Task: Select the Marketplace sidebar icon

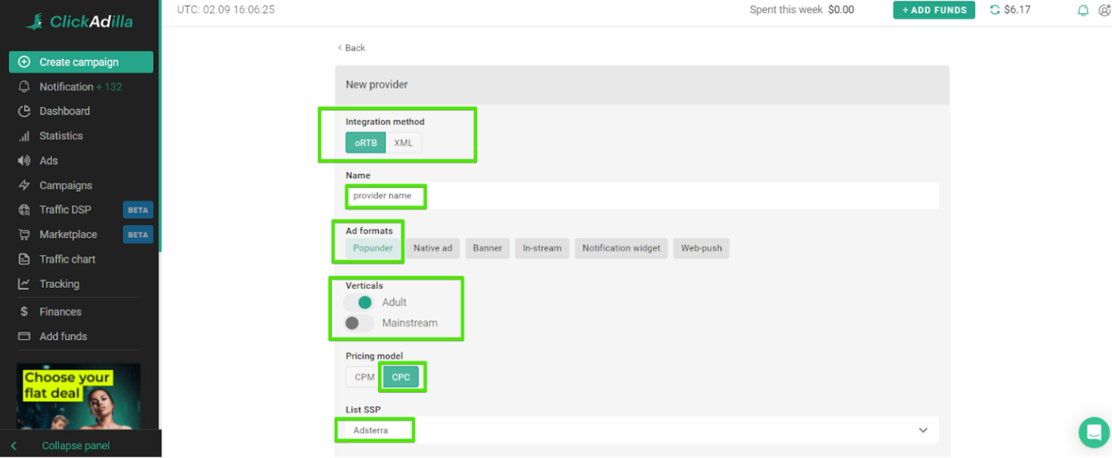Action: [x=25, y=234]
